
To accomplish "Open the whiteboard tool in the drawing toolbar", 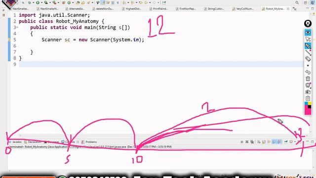I will coord(308,85).
